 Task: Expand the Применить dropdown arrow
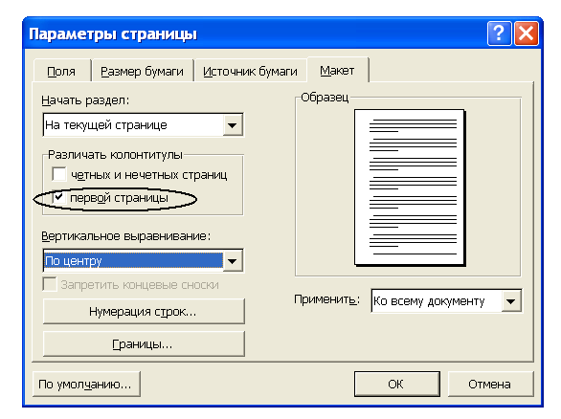coord(511,301)
